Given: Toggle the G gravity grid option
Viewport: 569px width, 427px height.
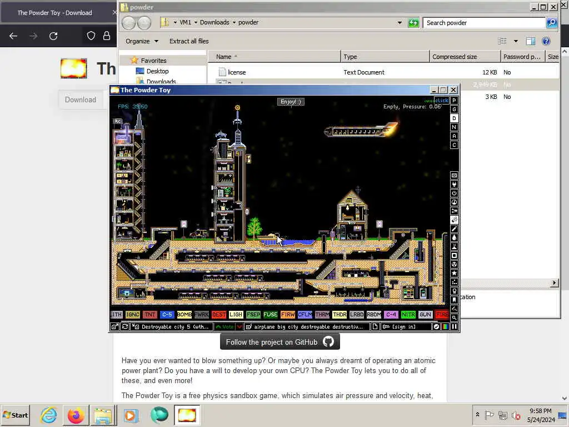Looking at the screenshot, I should tap(454, 110).
